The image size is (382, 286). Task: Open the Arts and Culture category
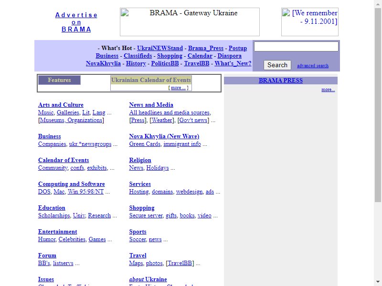pyautogui.click(x=61, y=105)
